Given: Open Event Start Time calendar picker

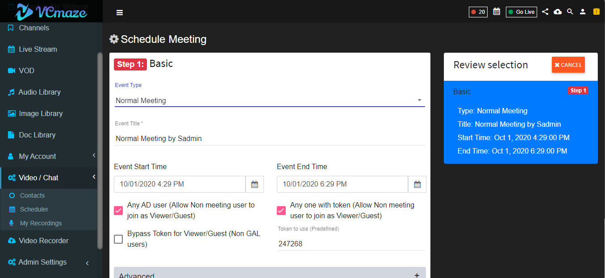Looking at the screenshot, I should 255,184.
